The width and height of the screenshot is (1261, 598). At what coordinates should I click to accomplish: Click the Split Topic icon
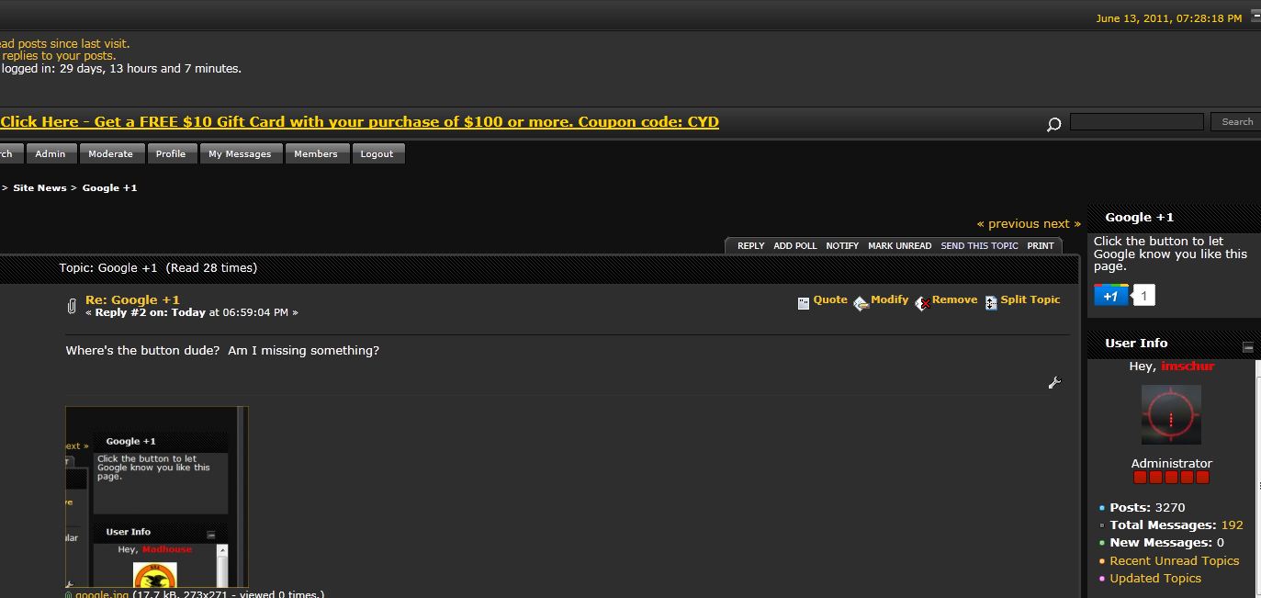(991, 303)
